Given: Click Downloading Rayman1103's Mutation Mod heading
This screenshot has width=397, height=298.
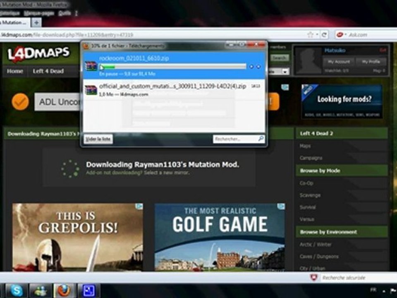Looking at the screenshot, I should pos(162,164).
